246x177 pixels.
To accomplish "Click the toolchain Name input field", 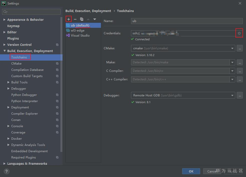I will (x=187, y=21).
